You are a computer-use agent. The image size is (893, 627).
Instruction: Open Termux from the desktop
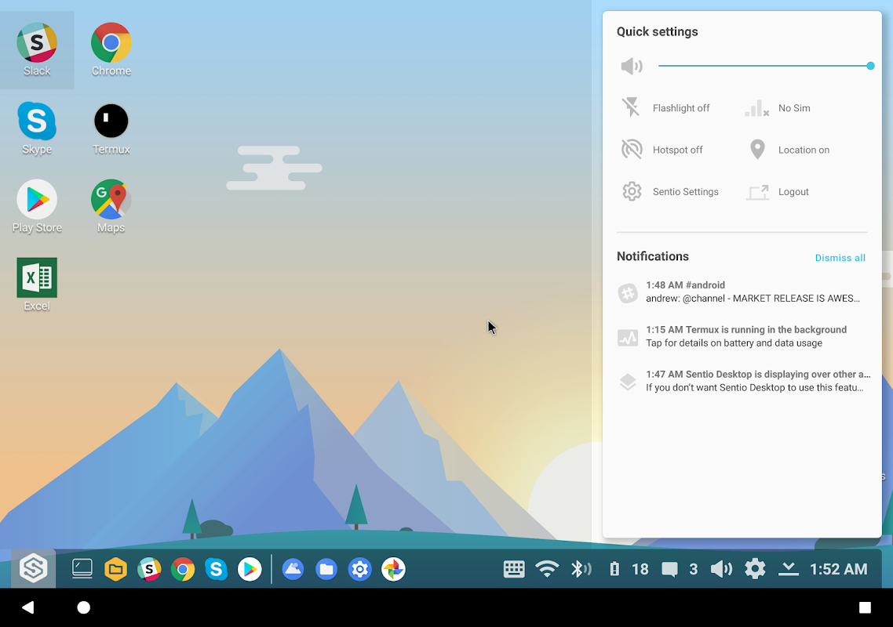(110, 121)
